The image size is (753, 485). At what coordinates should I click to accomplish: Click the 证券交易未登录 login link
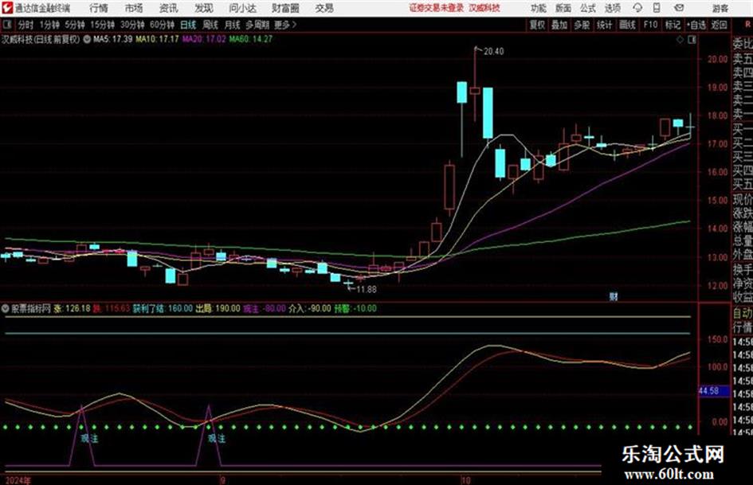coord(437,8)
